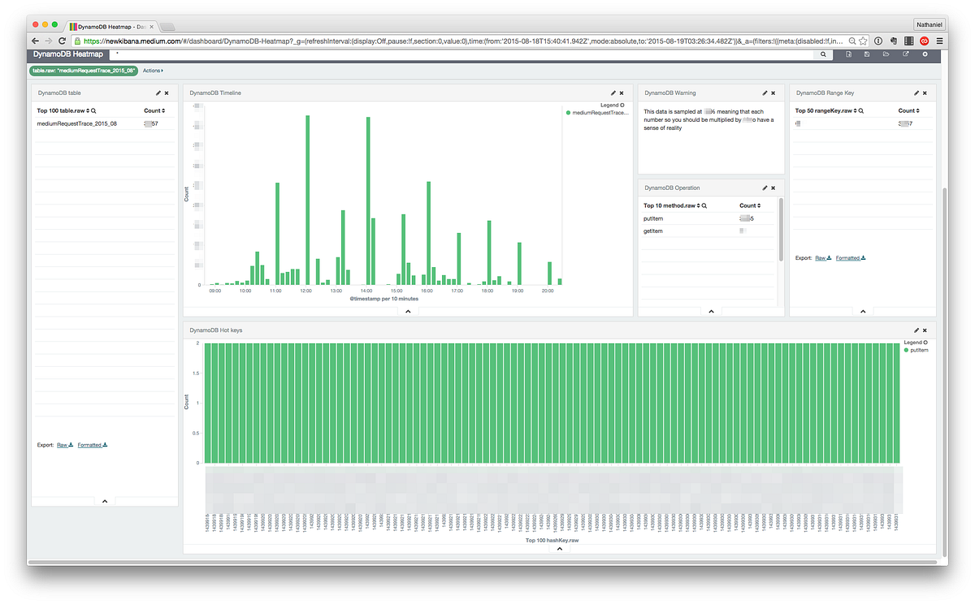This screenshot has width=975, height=604.
Task: Expand spy caret under DynamoDB Operation panel
Action: pos(711,311)
